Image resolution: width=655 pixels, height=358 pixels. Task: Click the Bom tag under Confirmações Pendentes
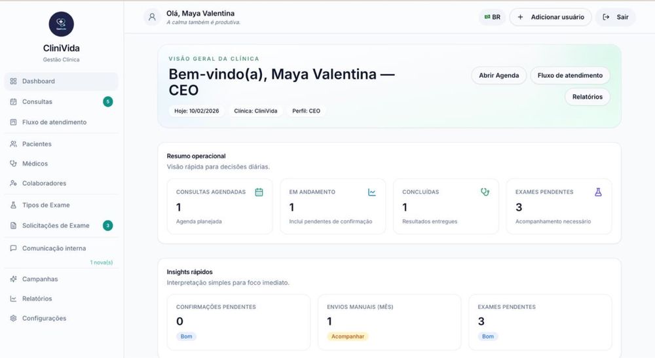pyautogui.click(x=186, y=336)
